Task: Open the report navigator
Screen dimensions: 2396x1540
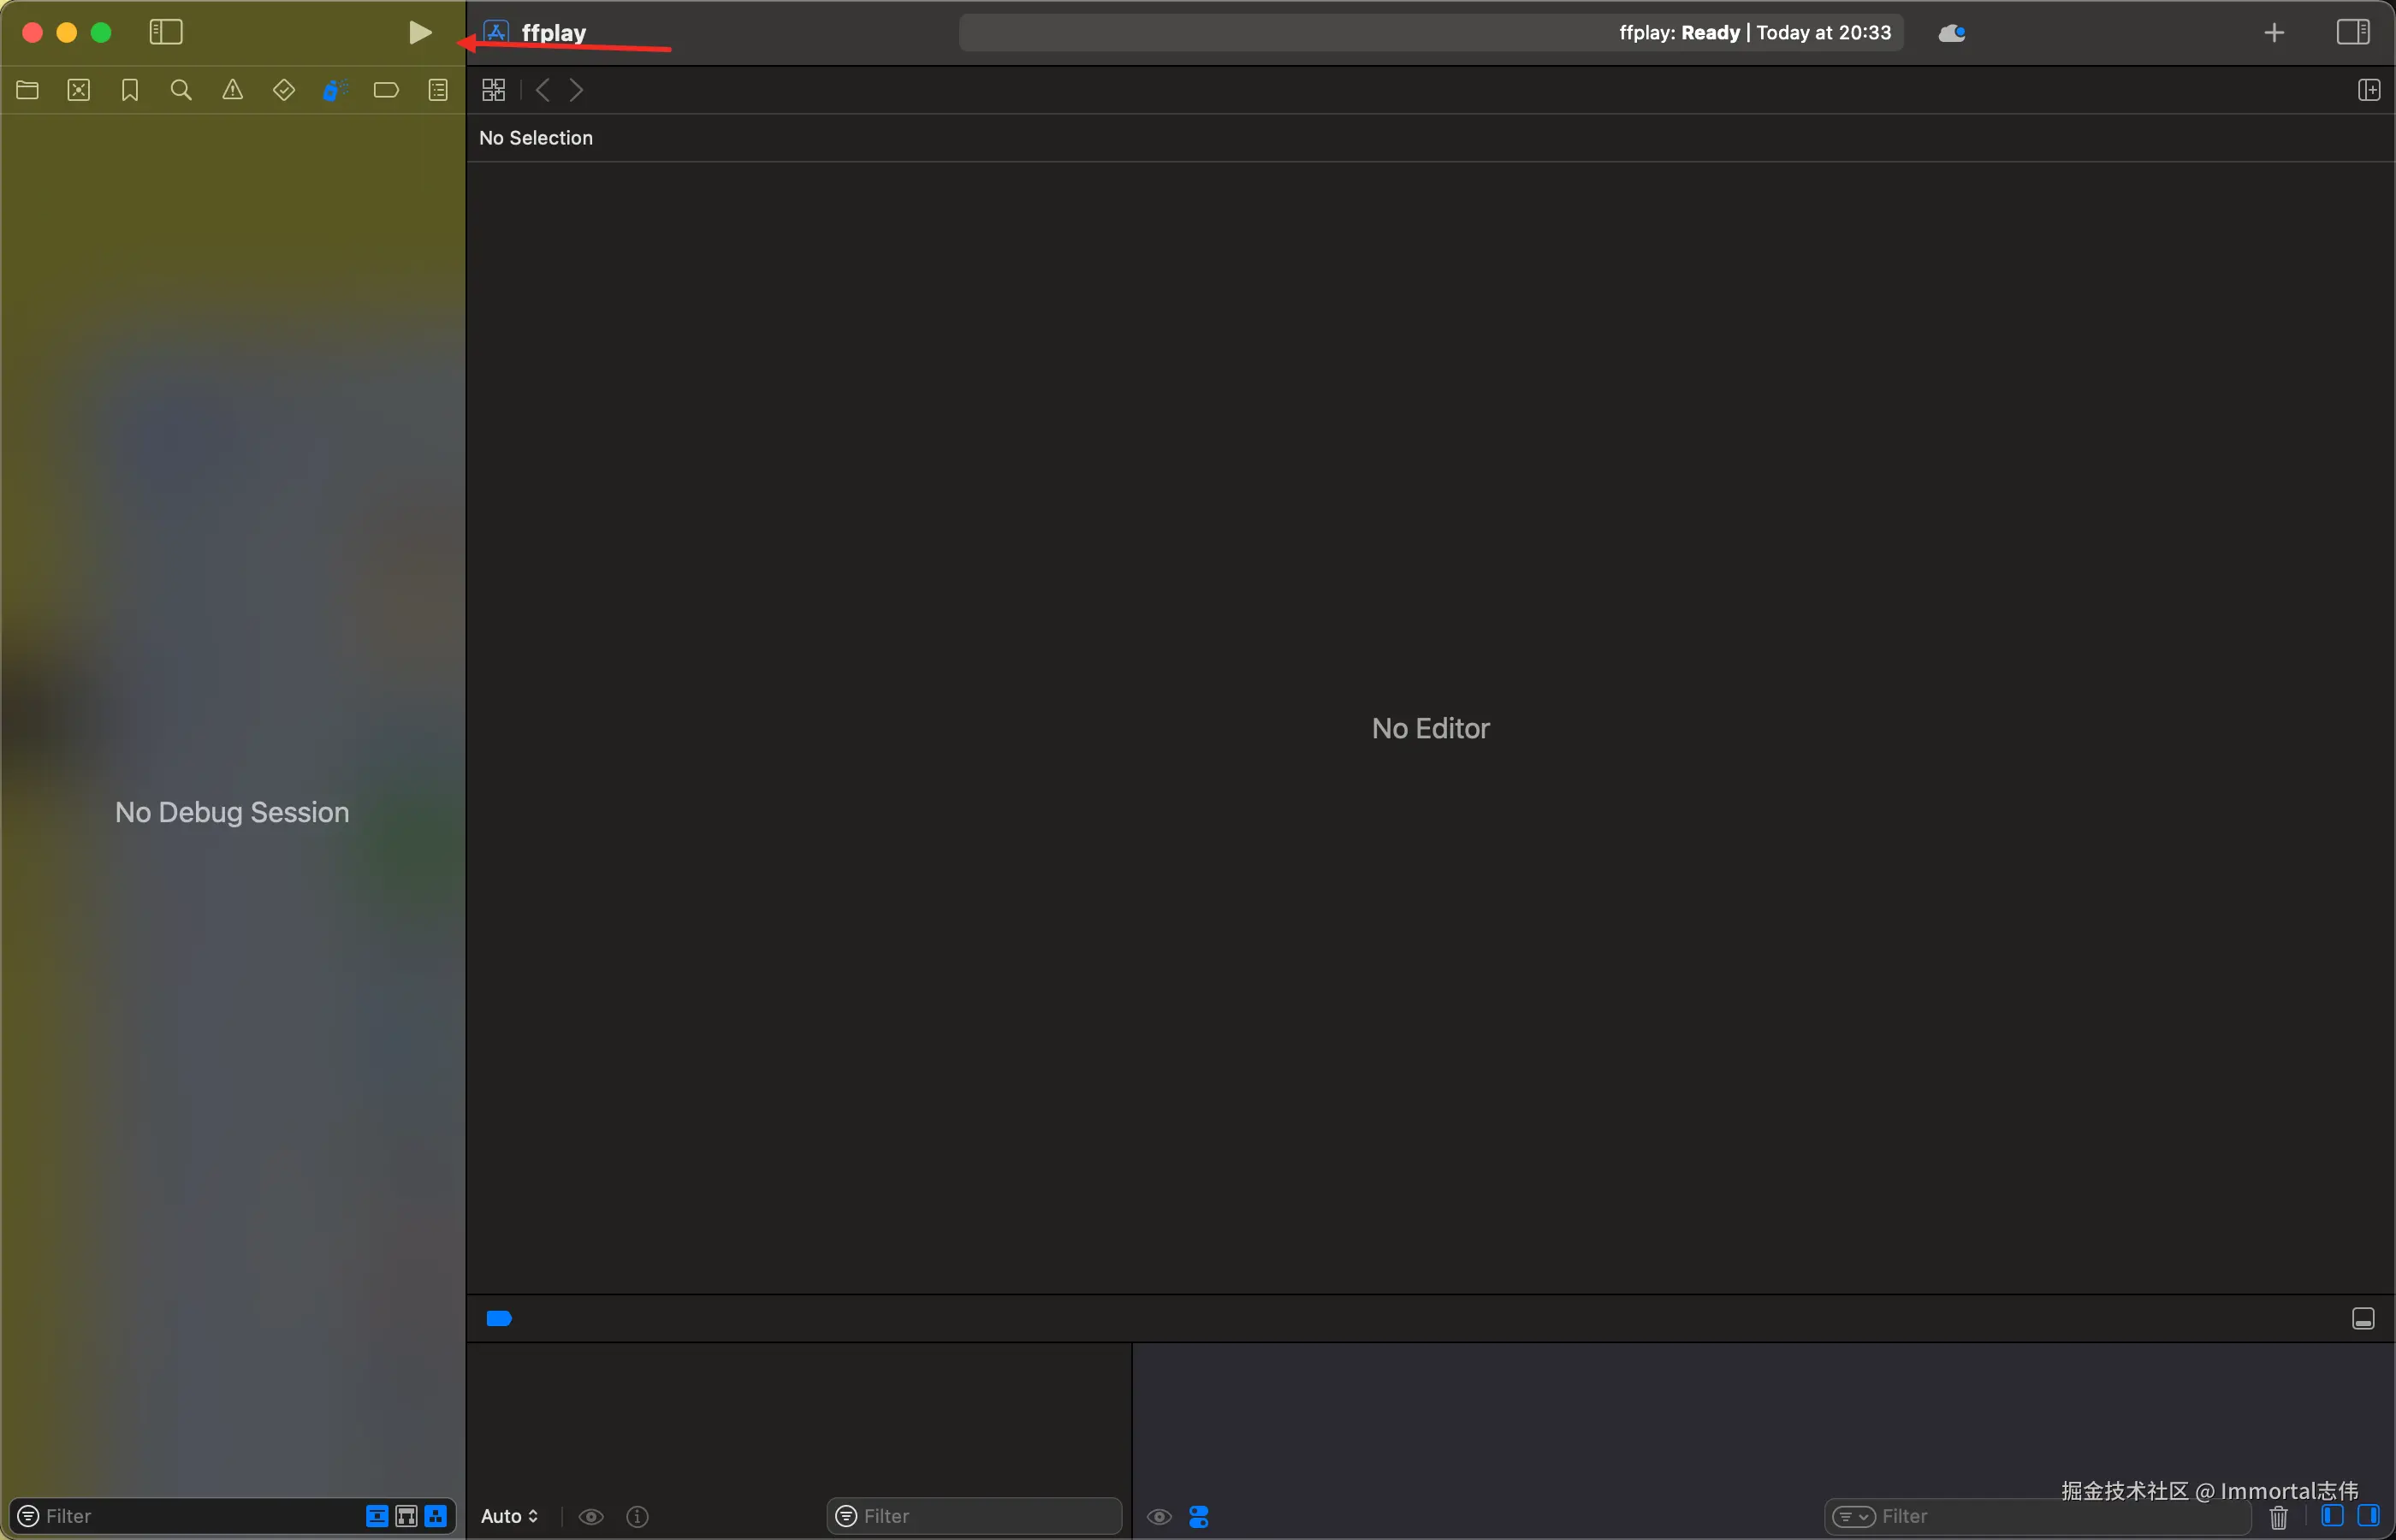Action: tap(438, 91)
